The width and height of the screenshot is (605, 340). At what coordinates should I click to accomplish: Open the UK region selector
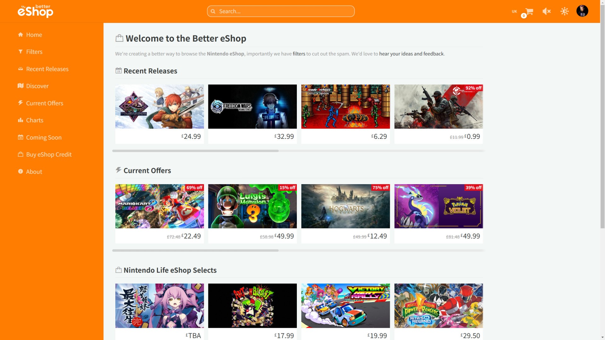coord(514,11)
